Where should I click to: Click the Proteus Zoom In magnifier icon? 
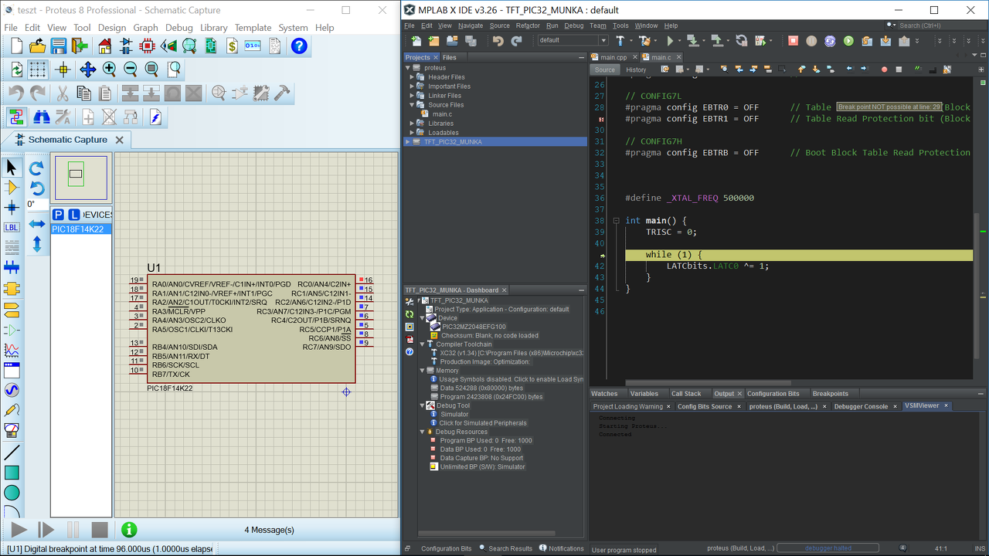pos(109,69)
